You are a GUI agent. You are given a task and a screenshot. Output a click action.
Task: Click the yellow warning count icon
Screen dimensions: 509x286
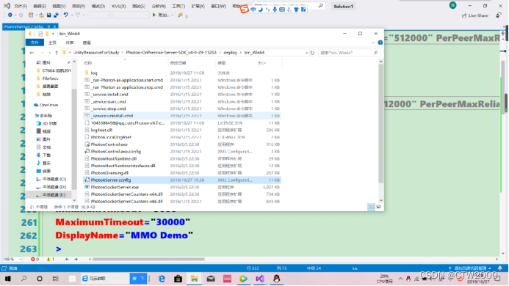point(48,259)
